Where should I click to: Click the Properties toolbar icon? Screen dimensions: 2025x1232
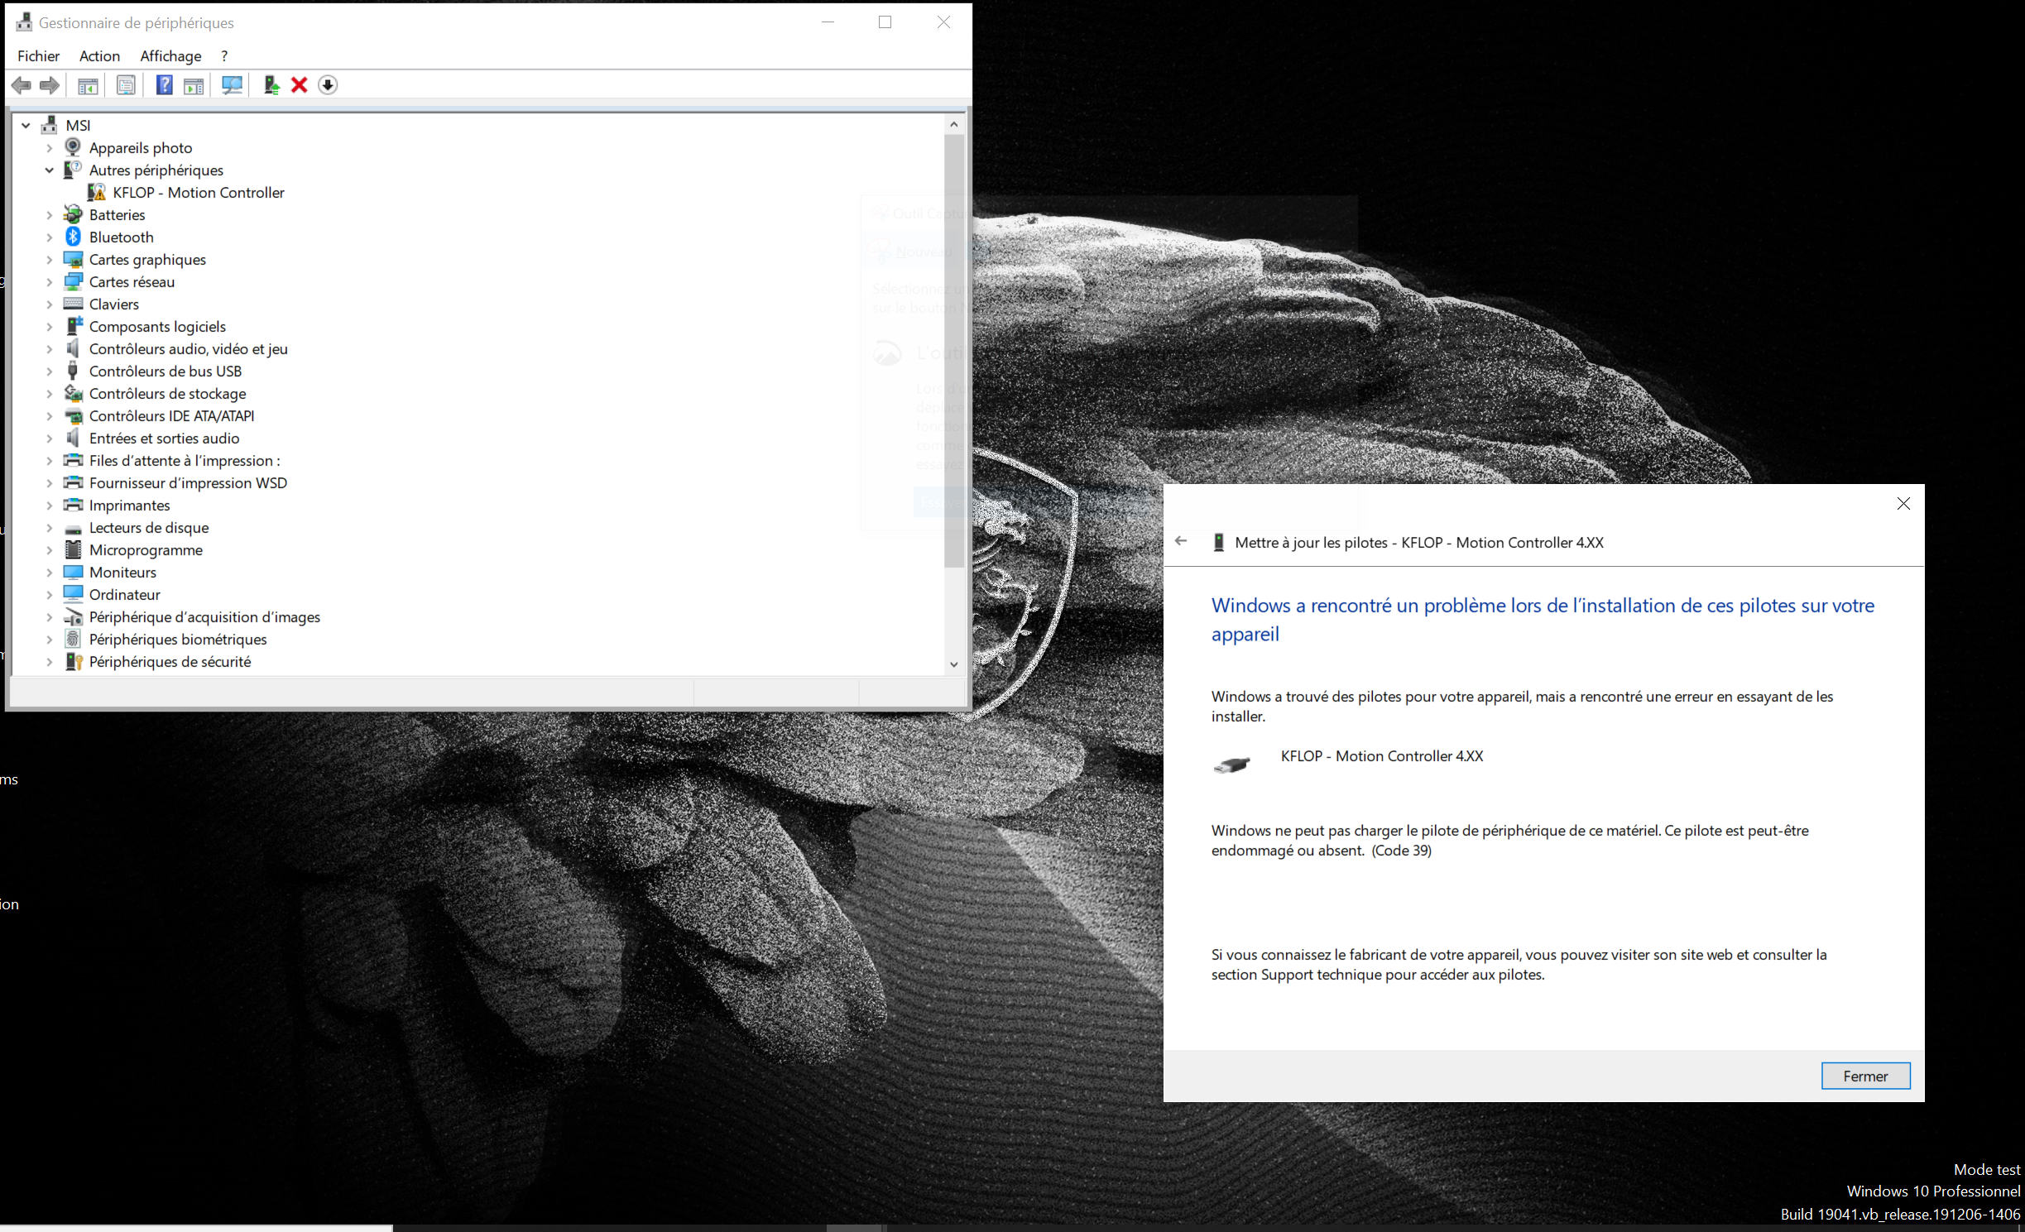pos(126,85)
